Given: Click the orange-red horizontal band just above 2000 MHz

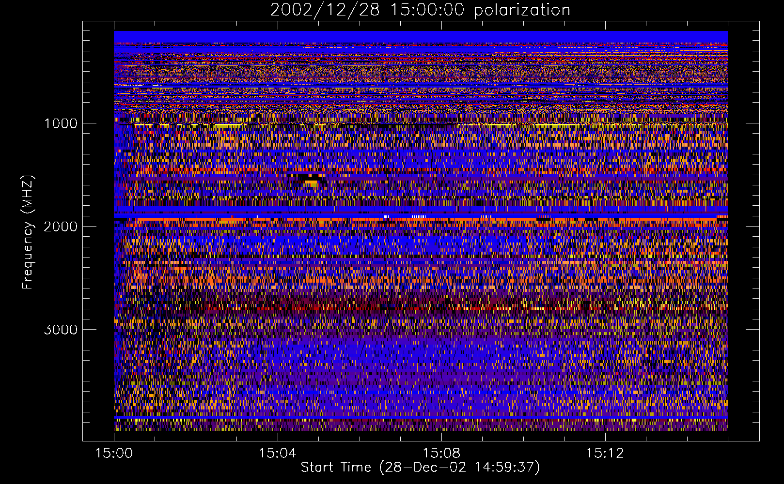Looking at the screenshot, I should [x=421, y=220].
